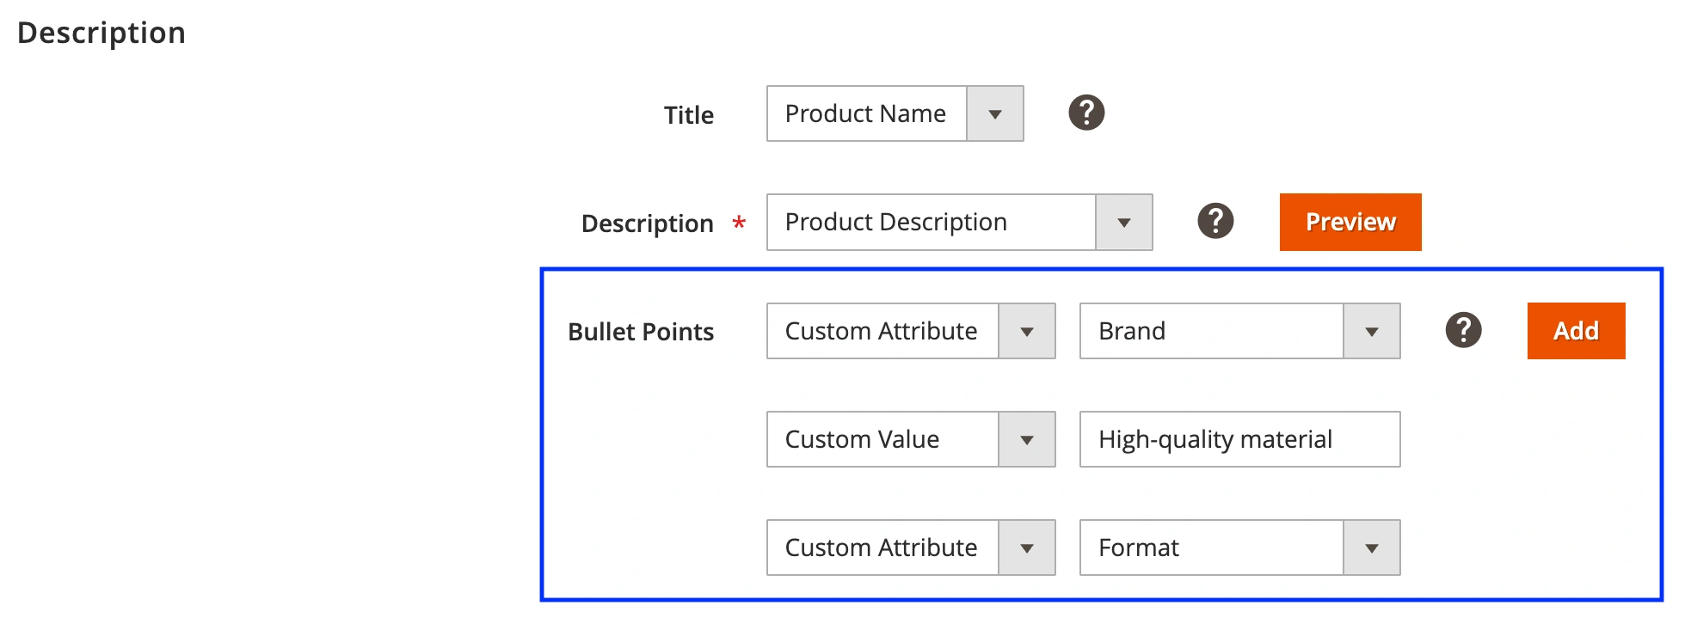The width and height of the screenshot is (1691, 624).
Task: Click the High-quality material text field
Action: click(x=1239, y=439)
